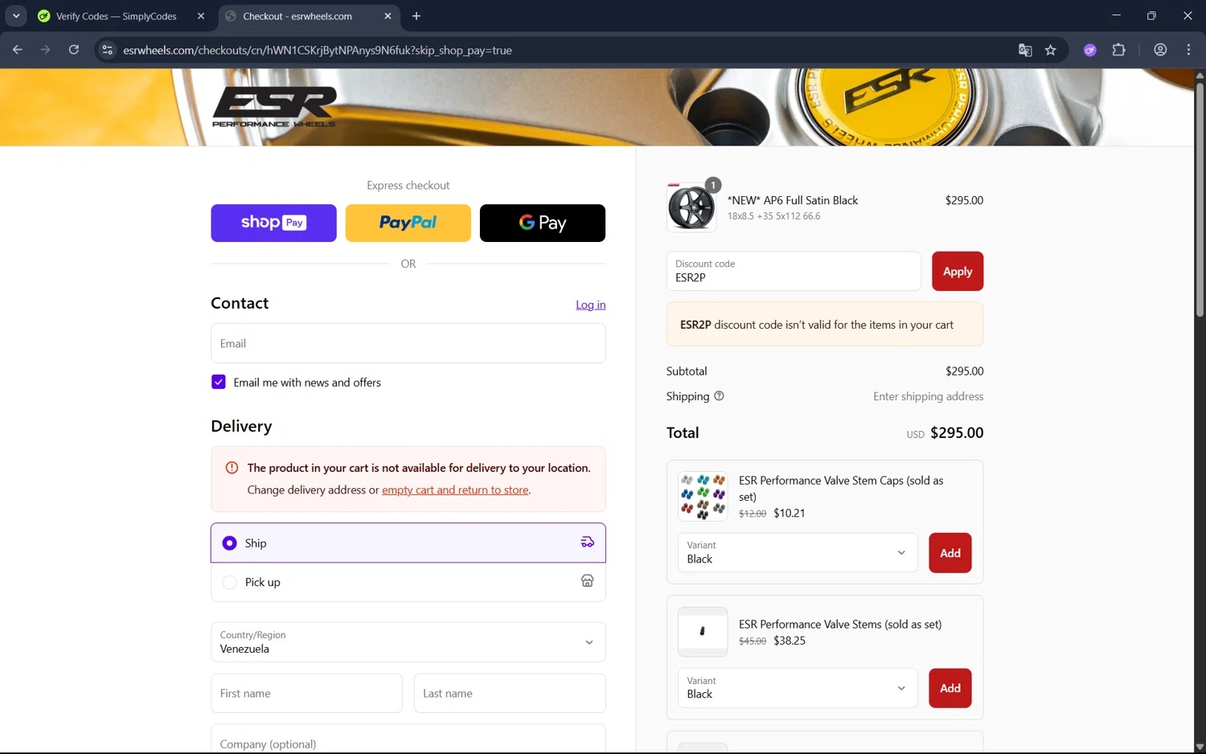Viewport: 1206px width, 754px height.
Task: Switch to Verify Codes — SimplyCodes tab
Action: (116, 16)
